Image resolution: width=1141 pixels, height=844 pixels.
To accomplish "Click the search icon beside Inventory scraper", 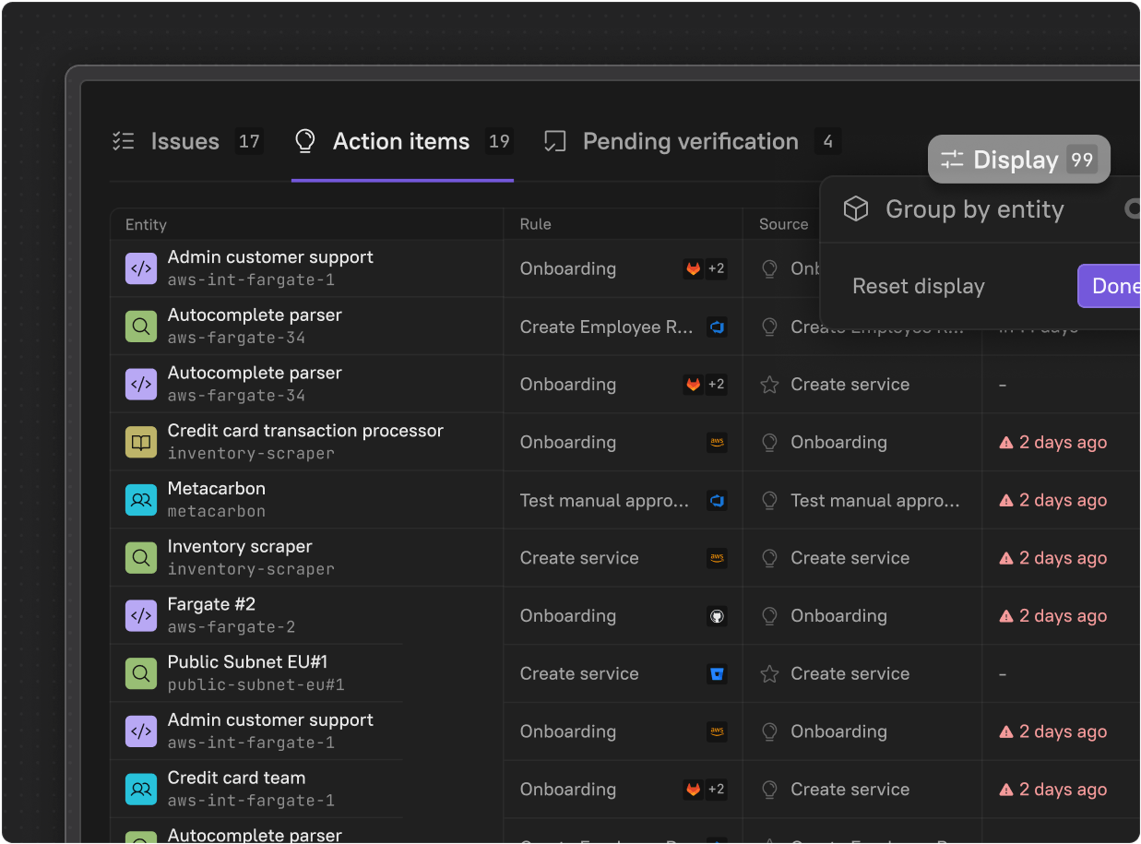I will point(140,558).
